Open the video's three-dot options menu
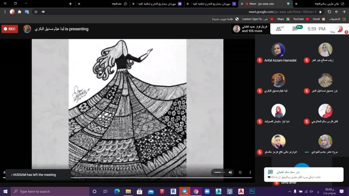The image size is (349, 196). 250,173
